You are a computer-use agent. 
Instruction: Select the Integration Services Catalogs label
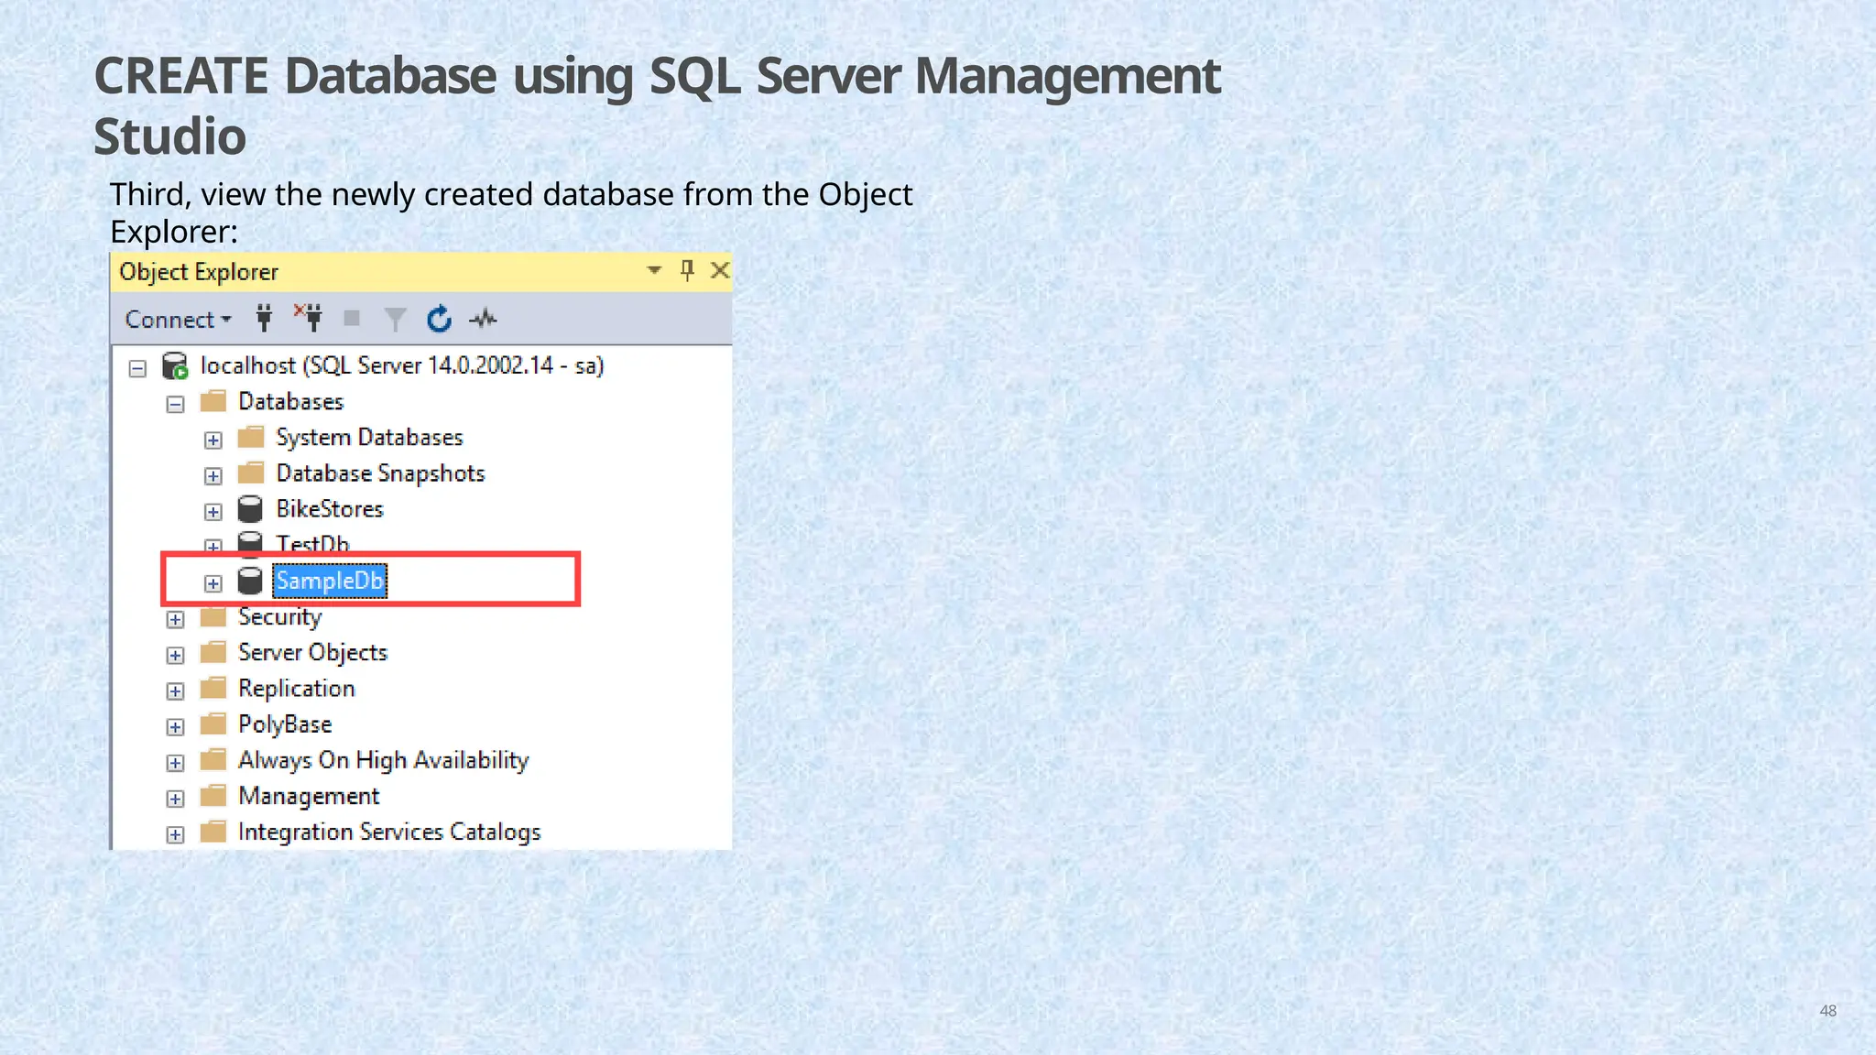tap(389, 832)
